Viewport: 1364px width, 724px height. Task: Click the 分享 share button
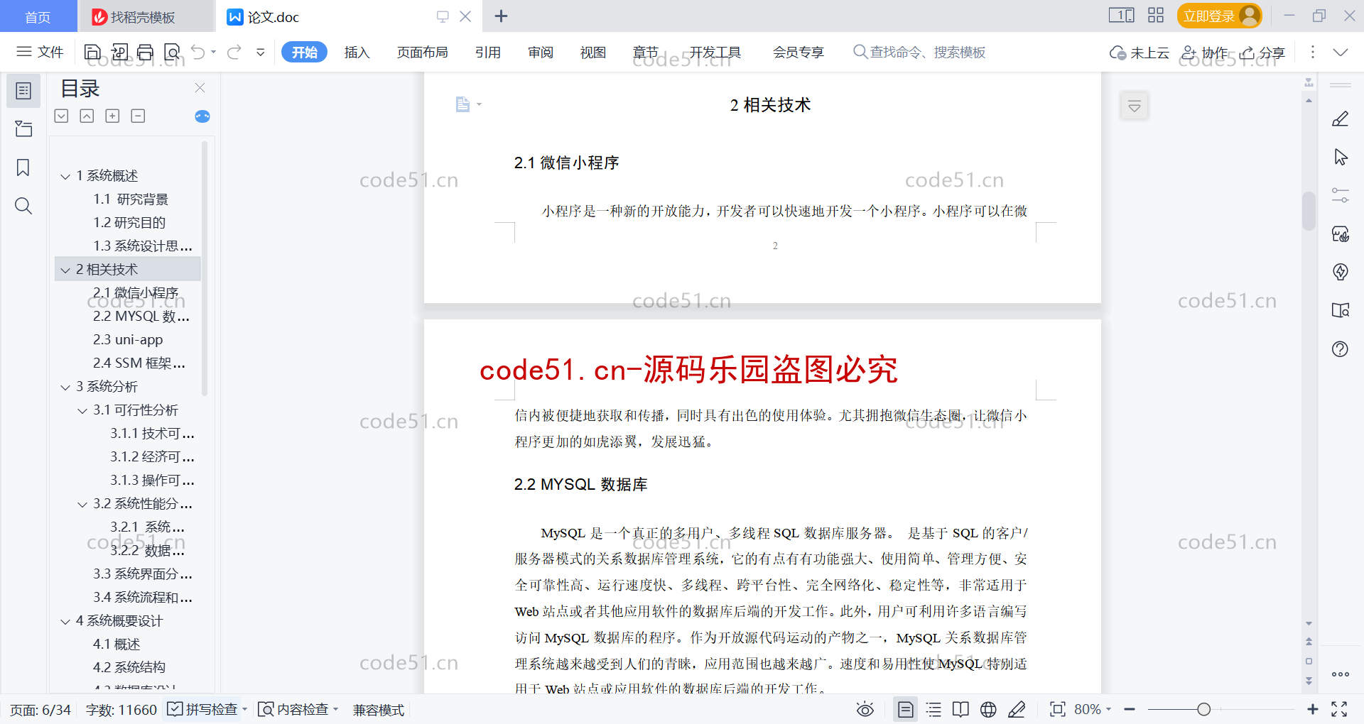1262,52
